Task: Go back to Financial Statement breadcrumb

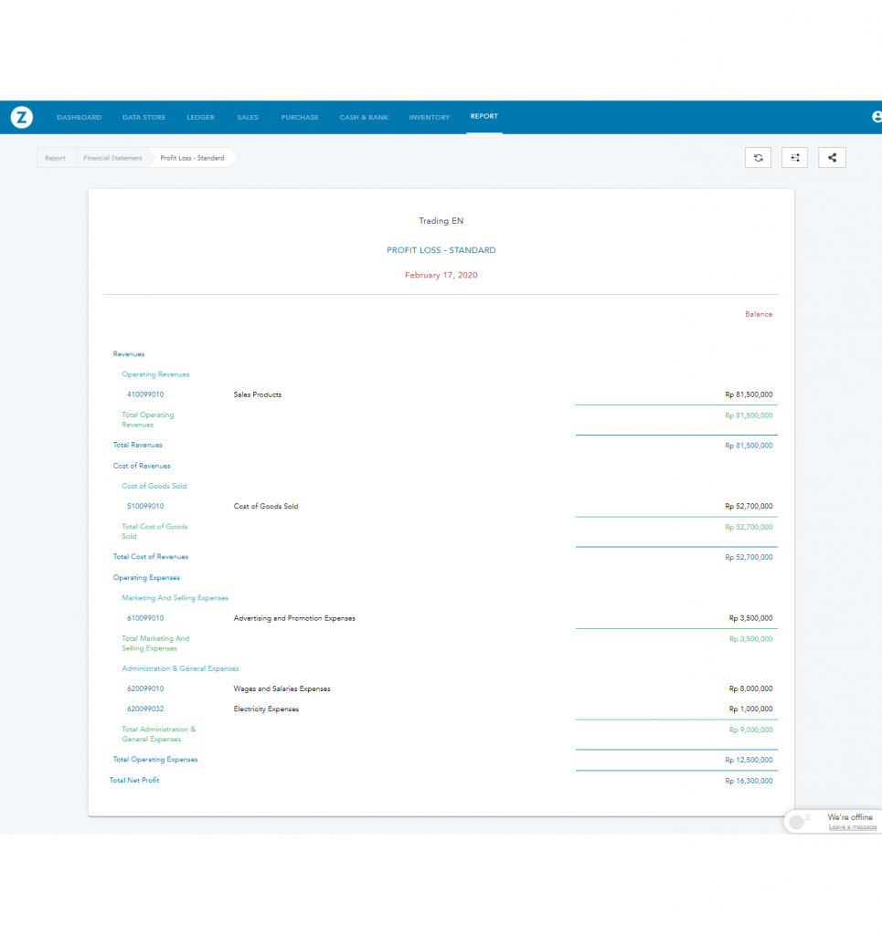Action: pos(112,158)
